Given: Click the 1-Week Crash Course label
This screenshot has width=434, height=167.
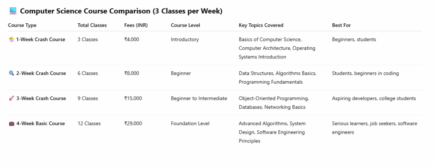Looking at the screenshot, I should click(41, 39).
